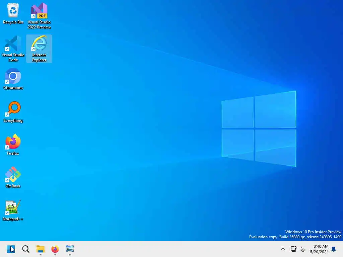Select the Git Bash desktop shortcut

point(13,177)
